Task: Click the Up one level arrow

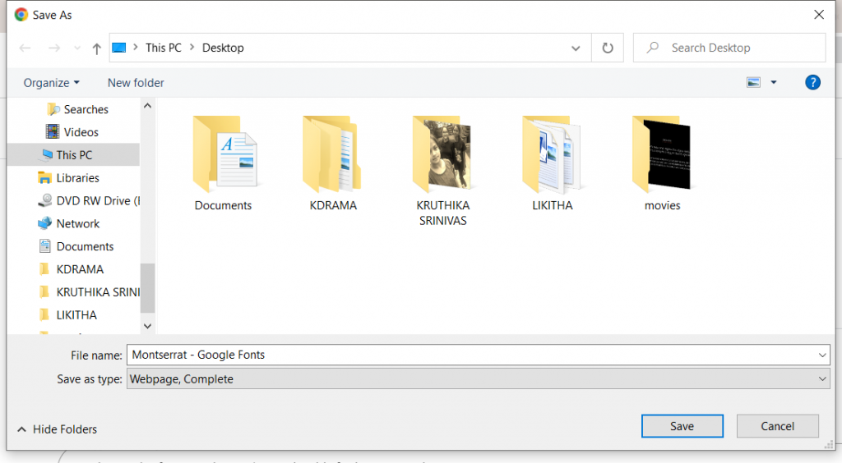Action: tap(96, 48)
